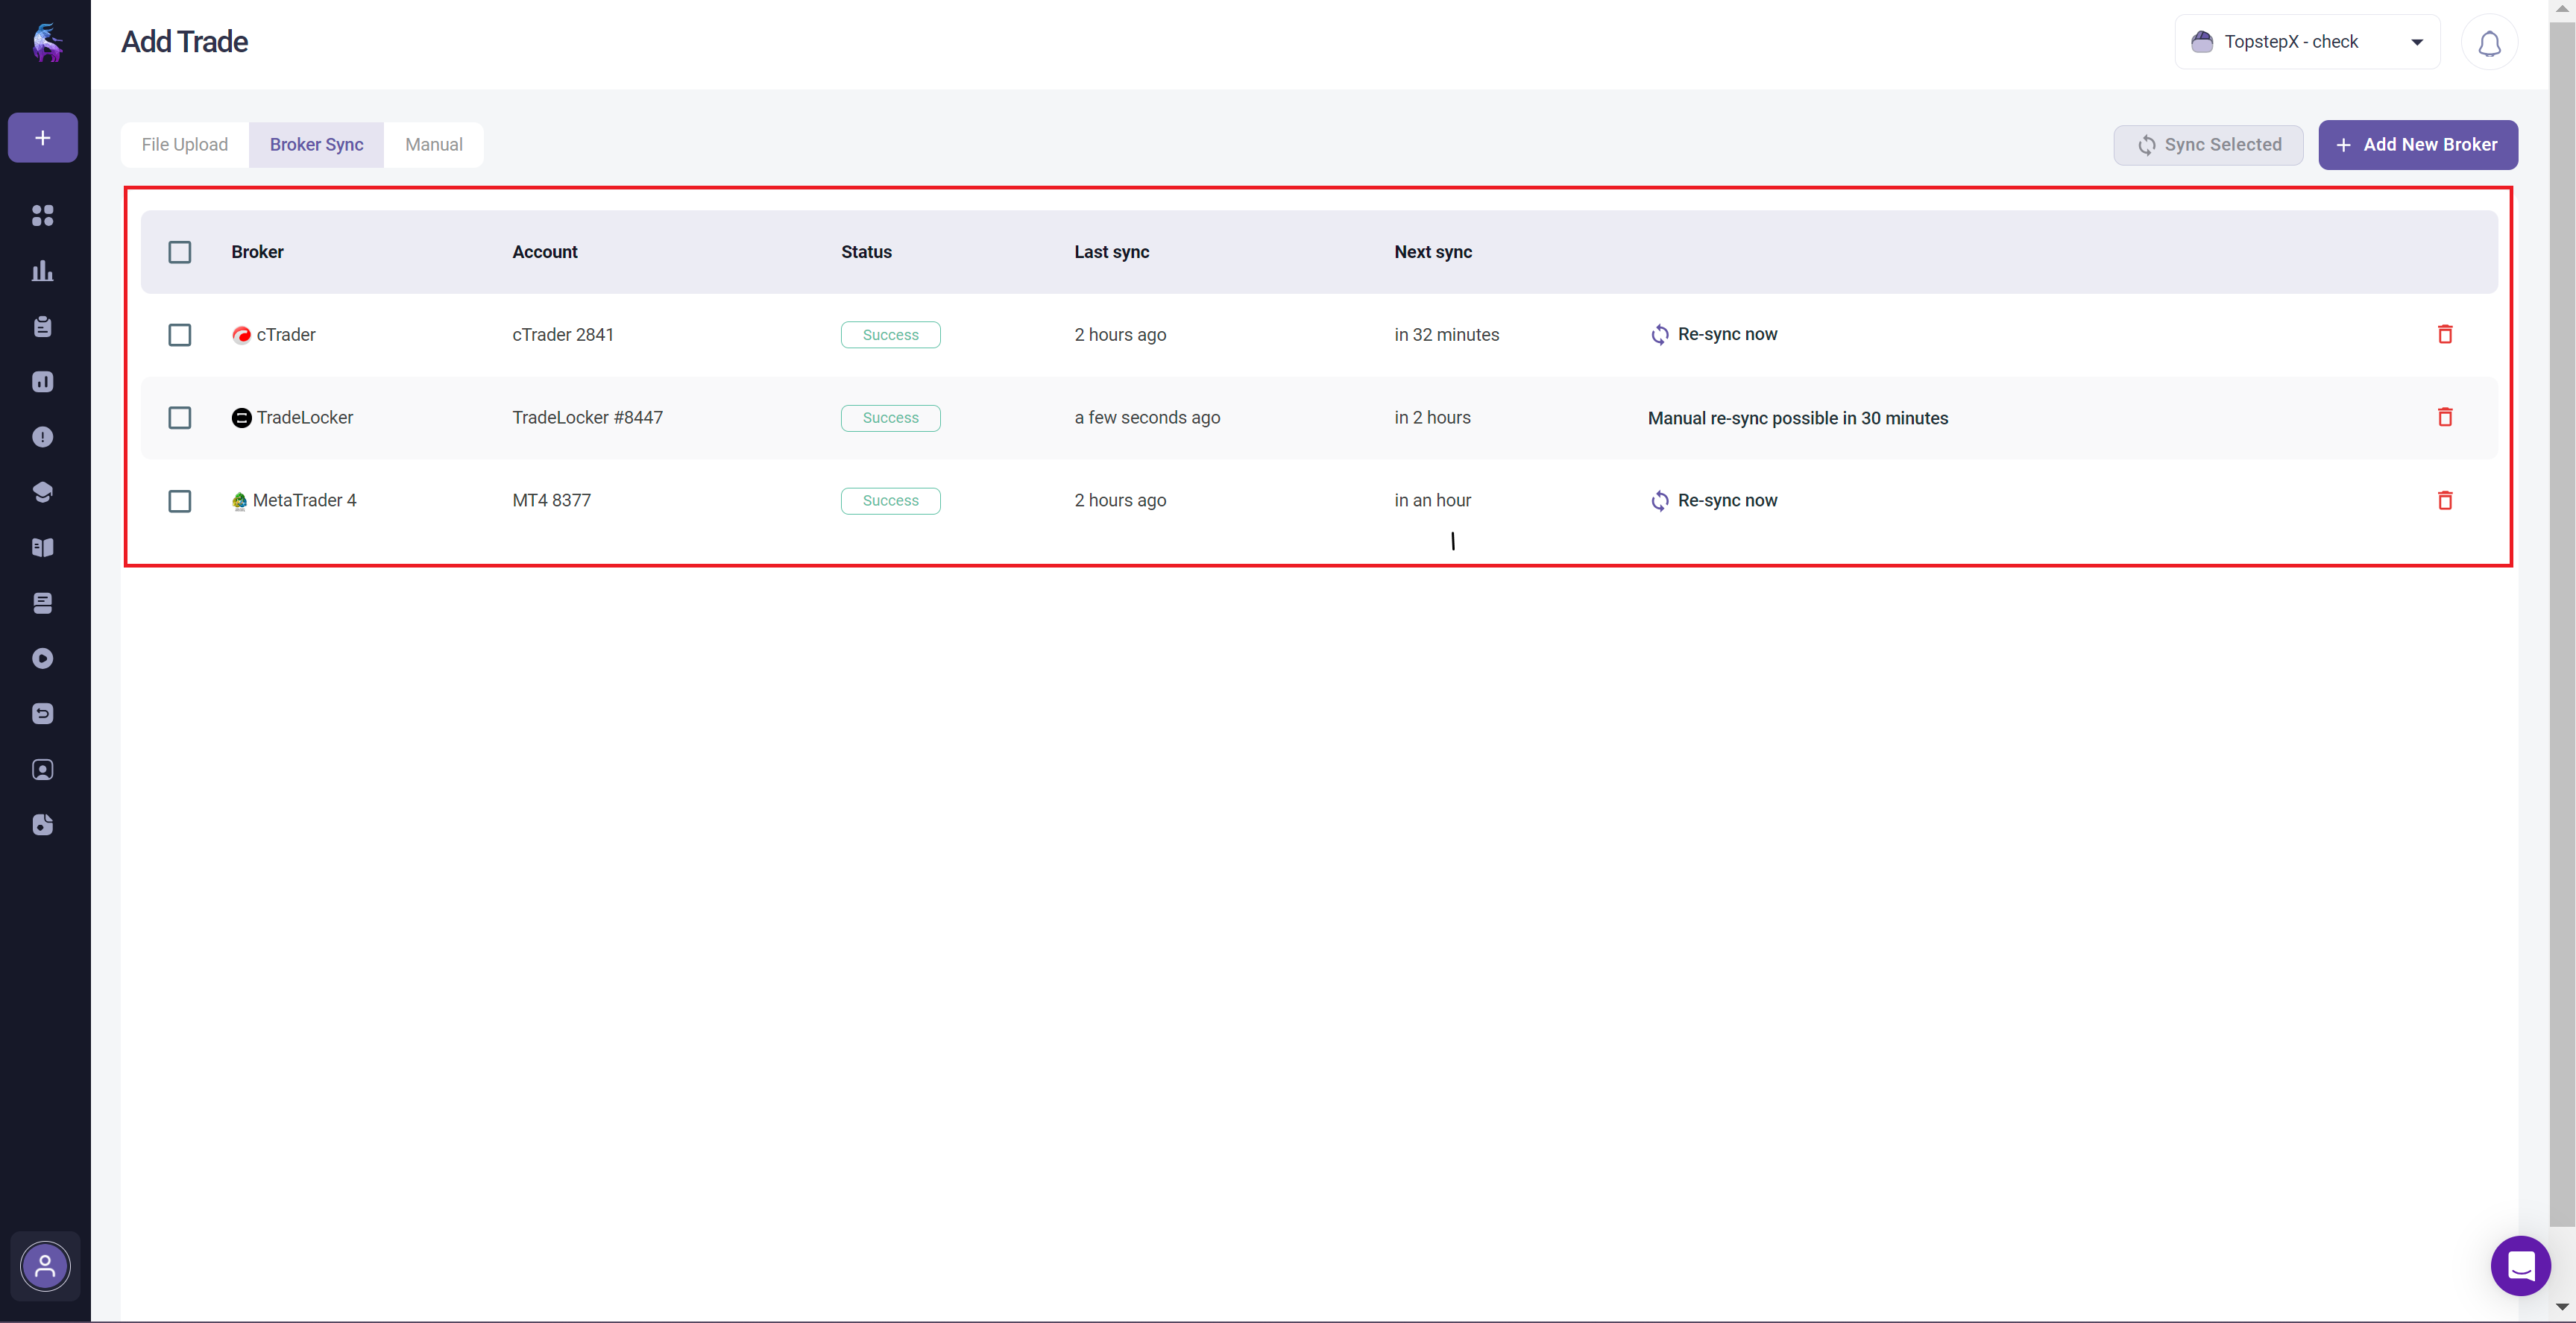
Task: Expand the TopstepX - check account dropdown
Action: click(2307, 42)
